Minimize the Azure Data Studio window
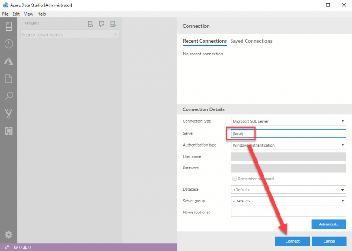352x251 pixels. pyautogui.click(x=312, y=5)
